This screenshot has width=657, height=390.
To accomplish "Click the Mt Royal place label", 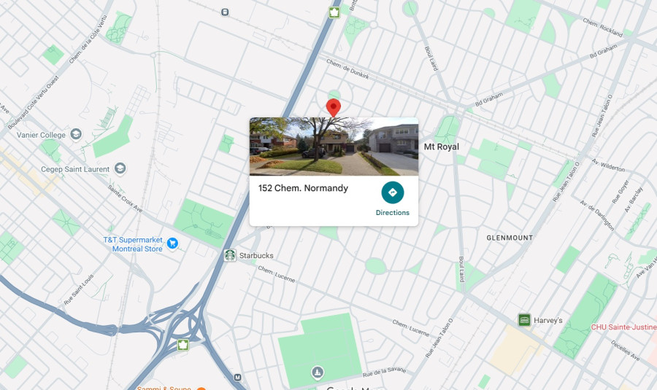I will pos(441,147).
